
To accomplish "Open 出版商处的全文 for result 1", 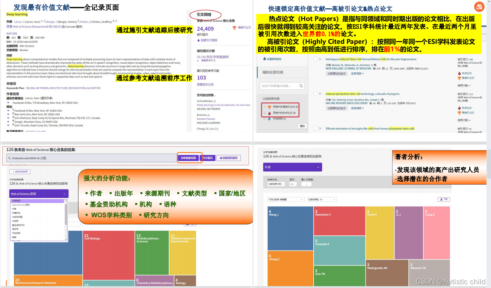I will coord(337,74).
